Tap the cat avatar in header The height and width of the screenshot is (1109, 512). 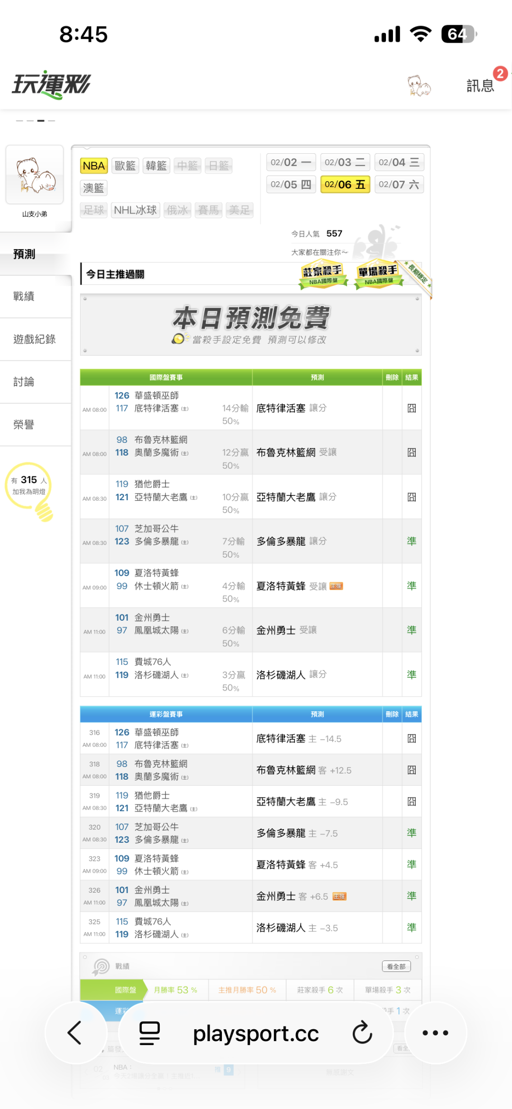(x=419, y=85)
